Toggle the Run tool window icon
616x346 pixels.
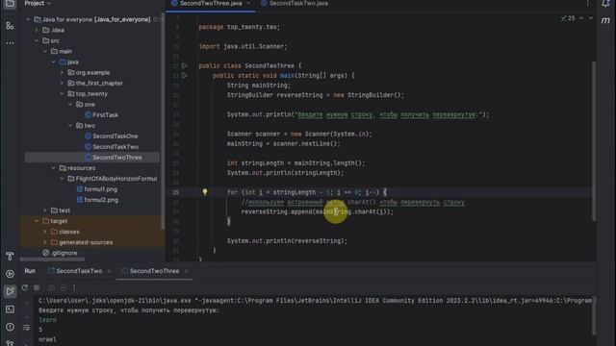click(10, 291)
